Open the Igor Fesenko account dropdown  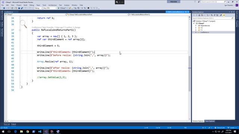click(229, 5)
